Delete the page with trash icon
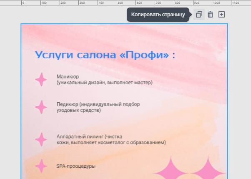Screen dimensions: 251x179 (x=210, y=15)
